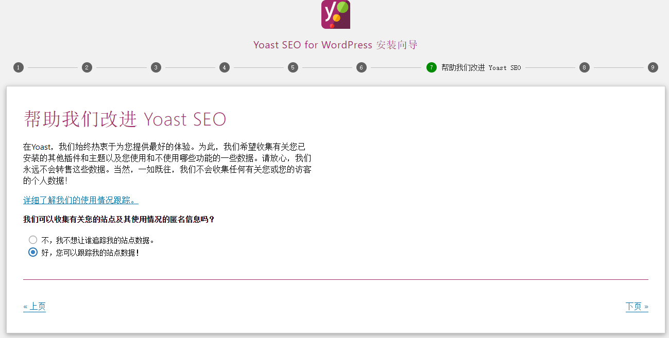The width and height of the screenshot is (669, 338).
Task: Click the '« 上页' previous page link
Action: click(x=35, y=307)
